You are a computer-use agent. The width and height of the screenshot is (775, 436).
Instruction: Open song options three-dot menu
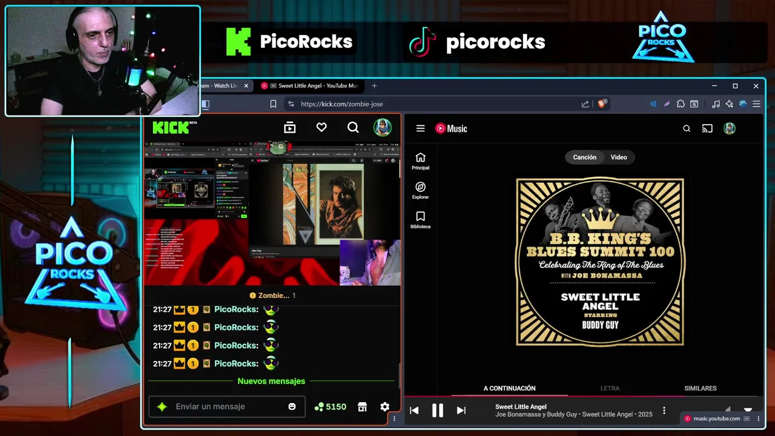pyautogui.click(x=664, y=411)
